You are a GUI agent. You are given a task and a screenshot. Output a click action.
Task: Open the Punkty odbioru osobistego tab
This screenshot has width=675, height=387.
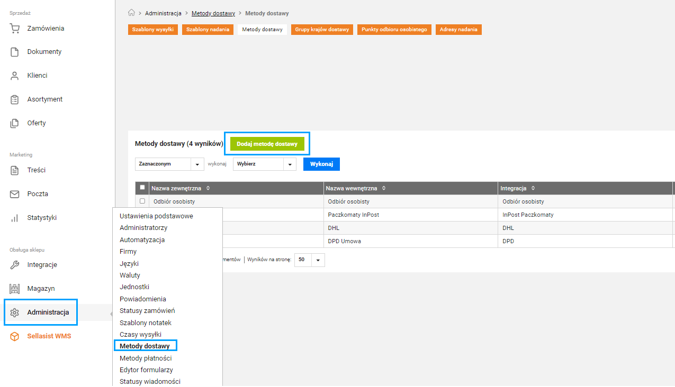pyautogui.click(x=394, y=30)
